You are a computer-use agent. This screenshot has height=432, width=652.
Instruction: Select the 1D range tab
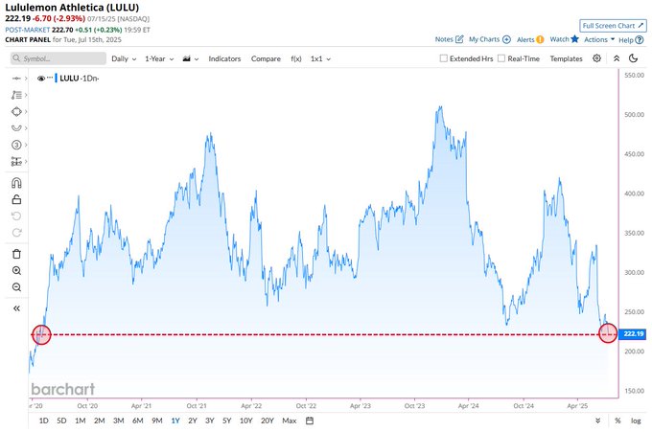coord(44,421)
